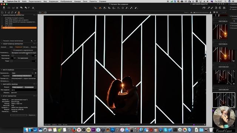Select the orange Pan hand tool
The height and width of the screenshot is (133, 237).
(x=100, y=8)
